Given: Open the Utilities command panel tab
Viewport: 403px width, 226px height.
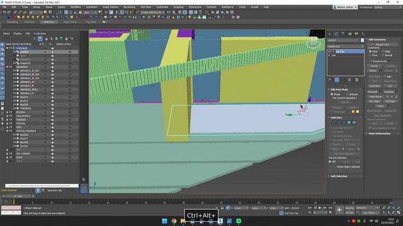Looking at the screenshot, I should point(363,34).
